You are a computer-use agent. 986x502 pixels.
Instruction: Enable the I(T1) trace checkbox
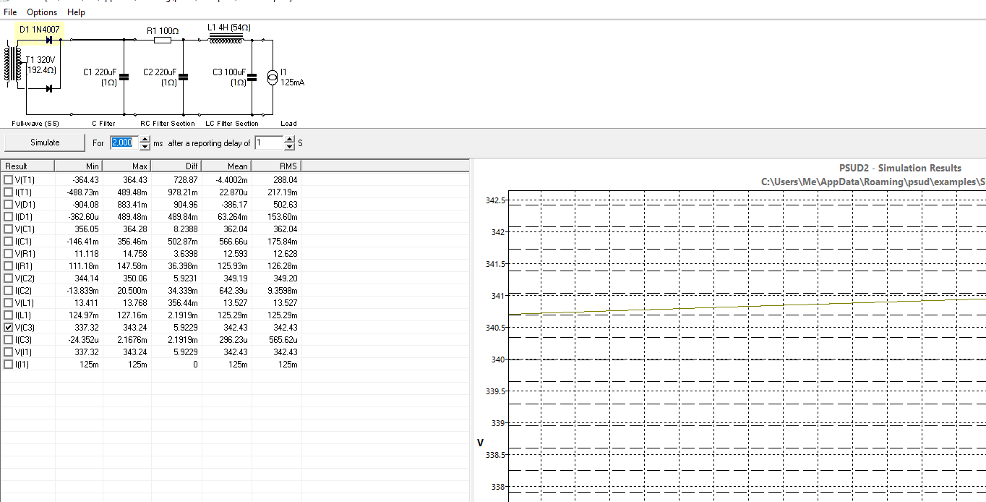click(x=9, y=192)
